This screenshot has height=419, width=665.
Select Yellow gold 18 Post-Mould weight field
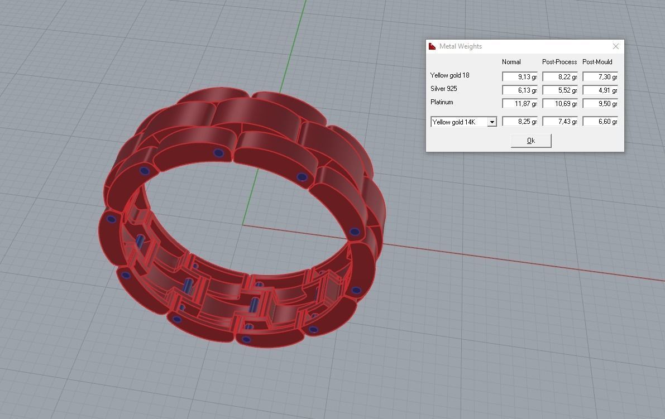click(600, 76)
